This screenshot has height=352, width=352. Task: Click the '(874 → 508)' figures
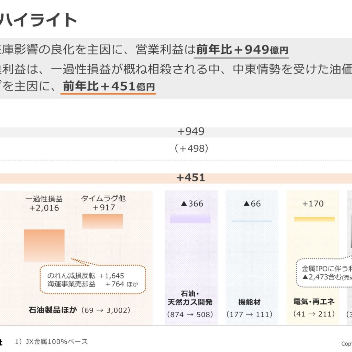(190, 314)
